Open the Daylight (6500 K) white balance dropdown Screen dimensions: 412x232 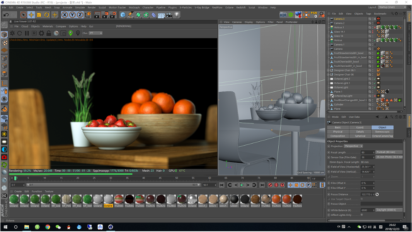click(389, 210)
